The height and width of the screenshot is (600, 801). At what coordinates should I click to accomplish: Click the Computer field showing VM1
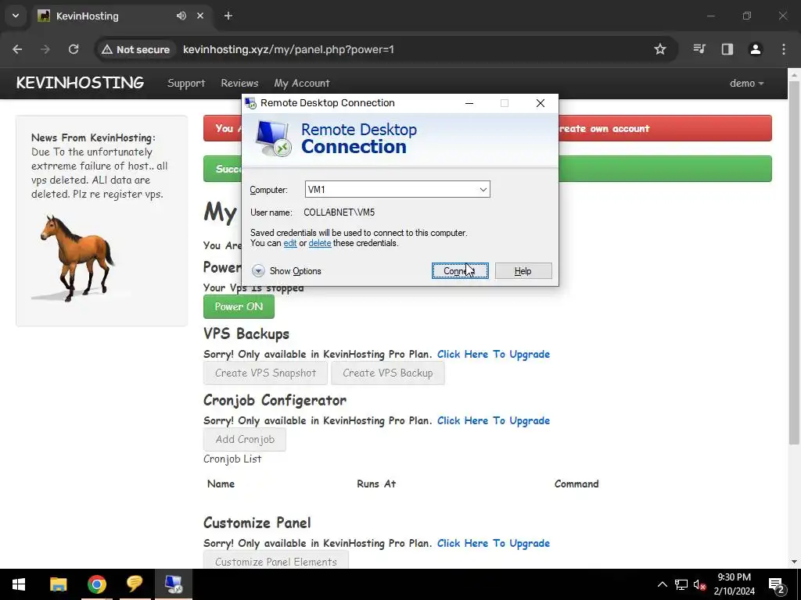coord(397,189)
